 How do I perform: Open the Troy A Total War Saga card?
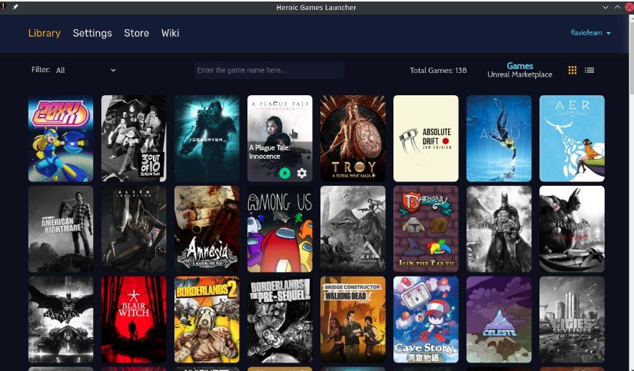(353, 138)
